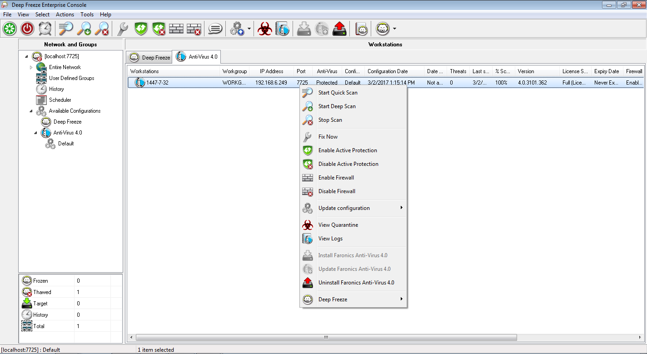Click the red arrow Uninstall Anti-Virus toolbar icon
The image size is (647, 354).
pos(339,29)
